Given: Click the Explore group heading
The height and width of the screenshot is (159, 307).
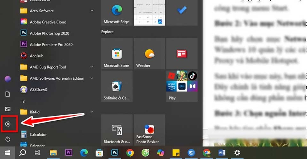Looking at the screenshot, I should (107, 32).
